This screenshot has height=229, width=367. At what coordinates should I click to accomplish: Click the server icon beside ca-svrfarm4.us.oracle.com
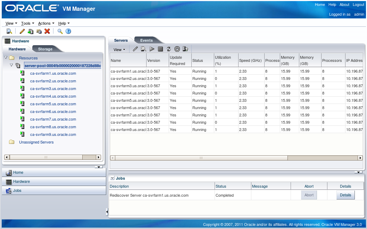23,96
